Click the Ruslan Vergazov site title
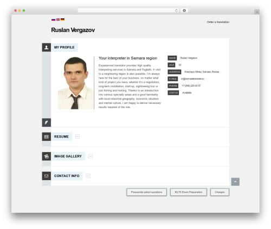Screen dimensions: 271x229 point(73,30)
